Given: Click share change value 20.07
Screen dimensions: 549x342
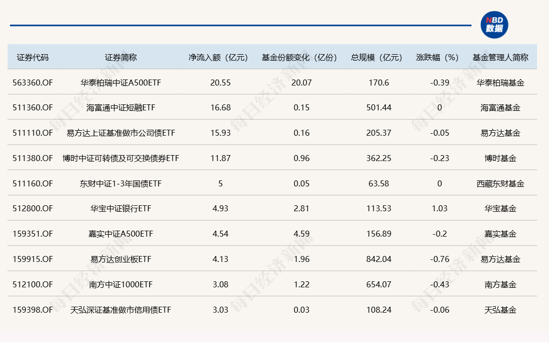Looking at the screenshot, I should (301, 83).
